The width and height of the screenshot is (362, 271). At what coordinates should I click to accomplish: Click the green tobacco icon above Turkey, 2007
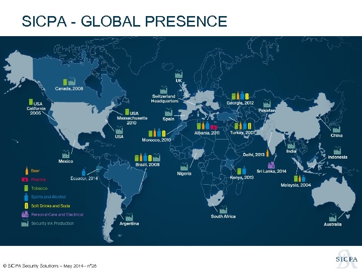point(236,126)
